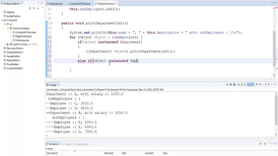Open Display Selected Console dropdown arrow

[x=263, y=84]
